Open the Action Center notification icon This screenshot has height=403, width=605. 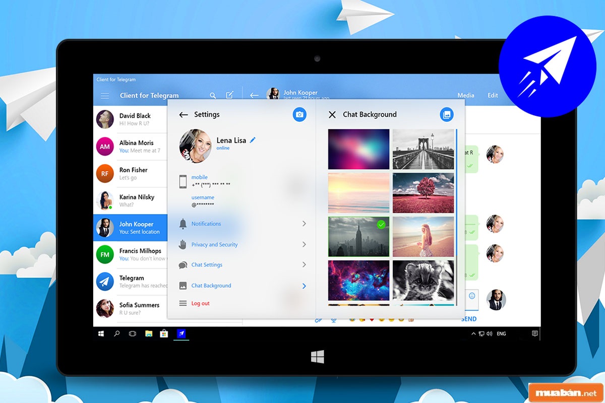pos(535,333)
